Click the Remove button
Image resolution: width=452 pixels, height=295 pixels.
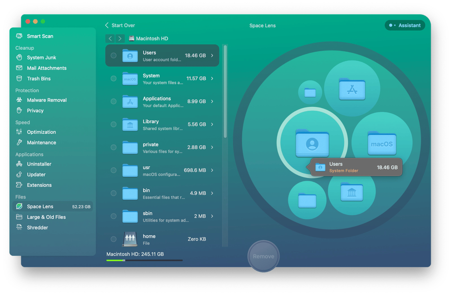pyautogui.click(x=264, y=256)
